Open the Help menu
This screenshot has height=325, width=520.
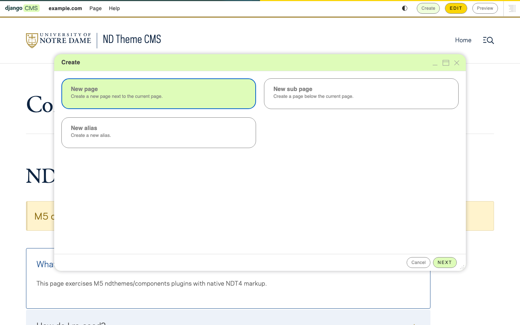pos(114,8)
